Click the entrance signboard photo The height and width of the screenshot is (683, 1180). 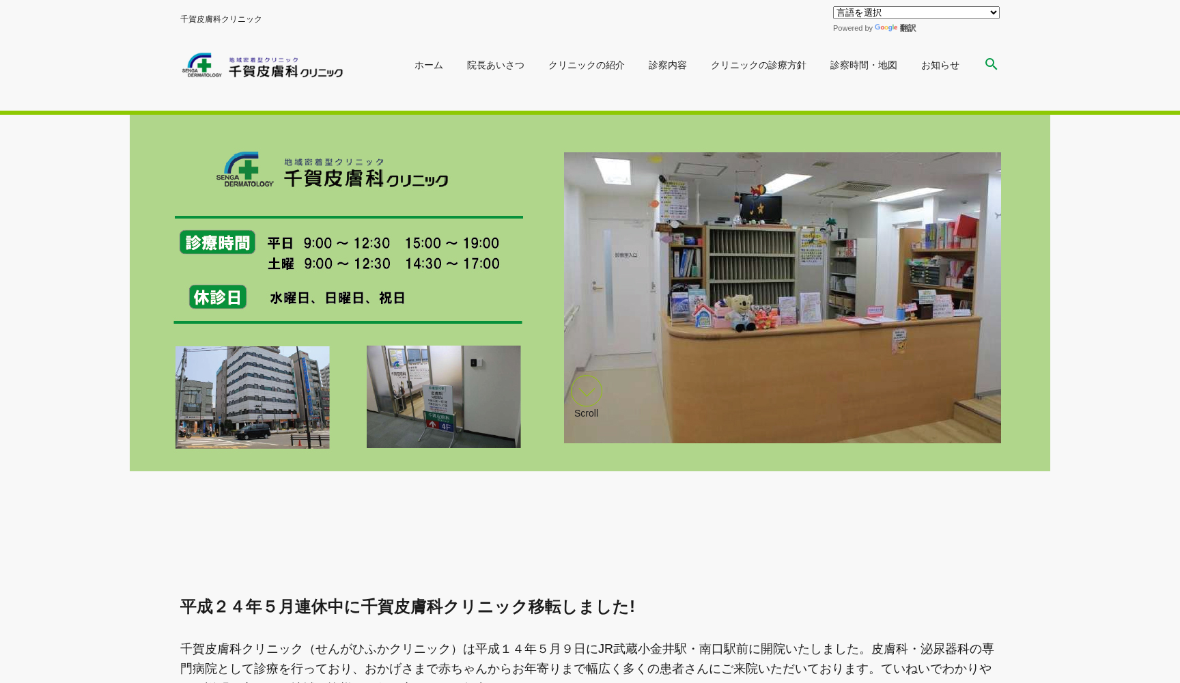tap(443, 397)
